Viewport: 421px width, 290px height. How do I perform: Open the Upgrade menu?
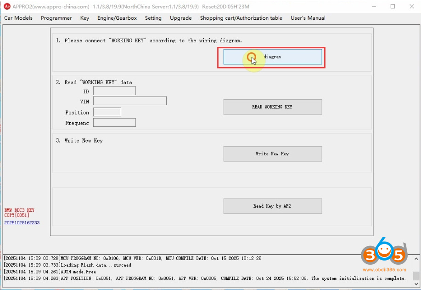point(180,18)
